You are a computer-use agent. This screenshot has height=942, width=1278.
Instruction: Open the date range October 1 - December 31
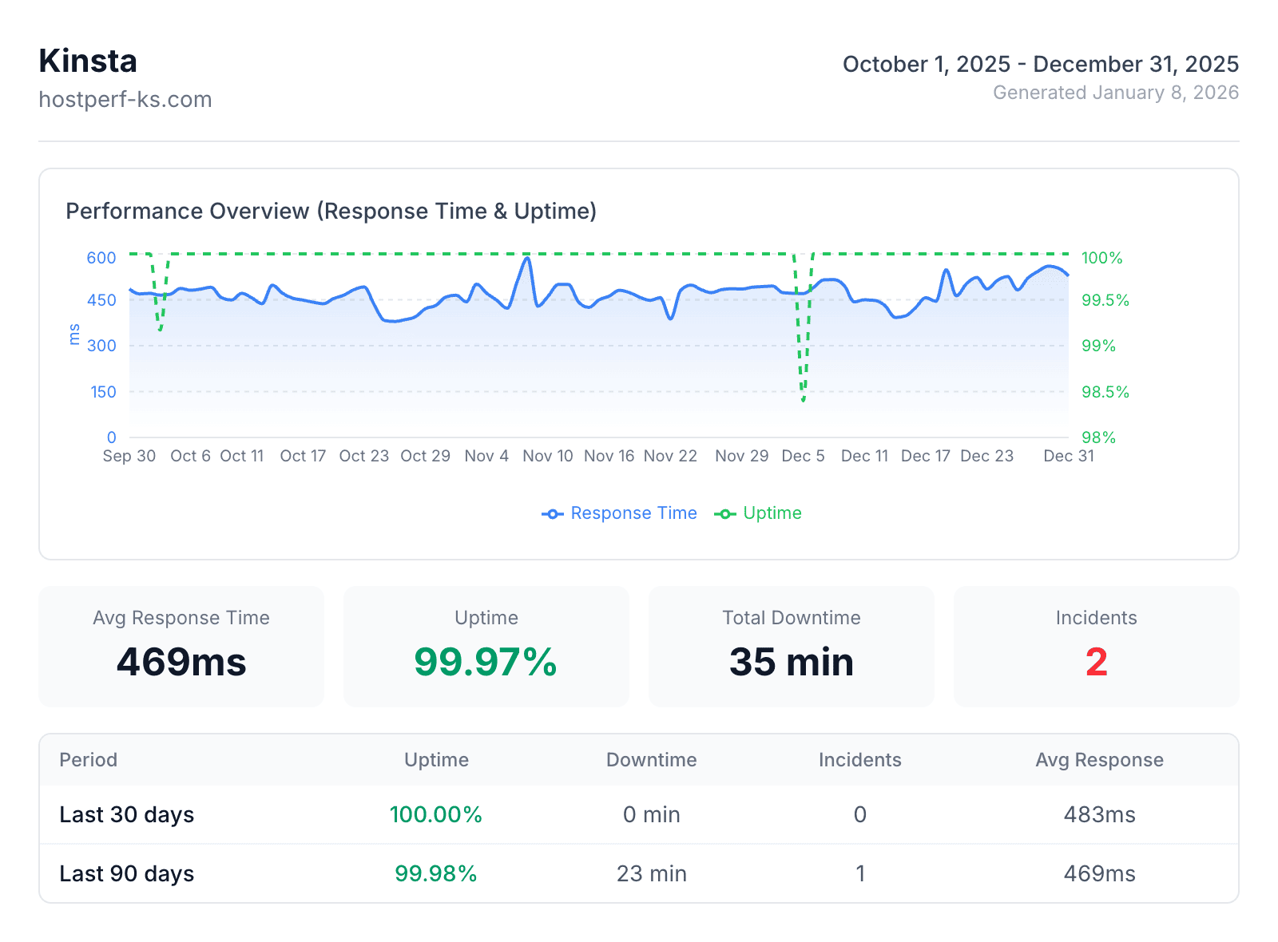click(1040, 64)
